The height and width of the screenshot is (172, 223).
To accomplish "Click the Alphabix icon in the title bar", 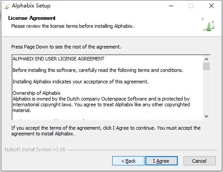I will tap(6, 6).
